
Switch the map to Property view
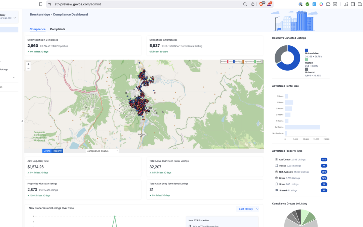click(x=57, y=151)
